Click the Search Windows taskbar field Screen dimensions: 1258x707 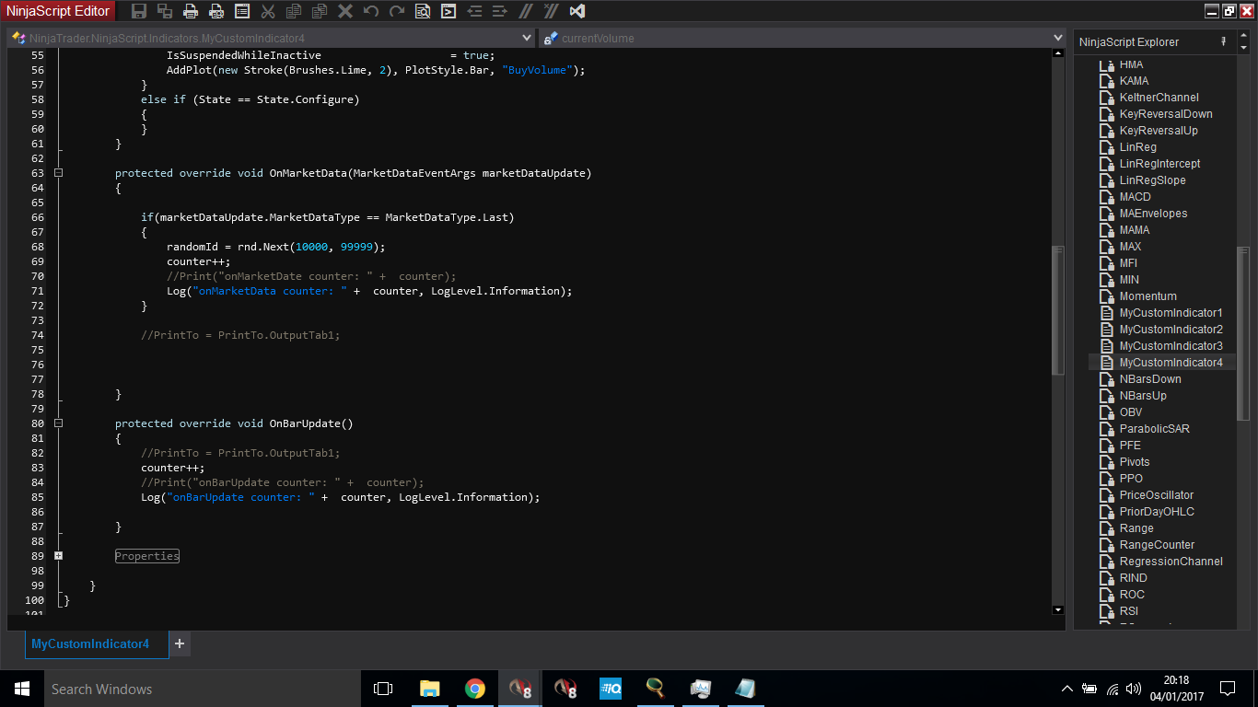[x=202, y=689]
